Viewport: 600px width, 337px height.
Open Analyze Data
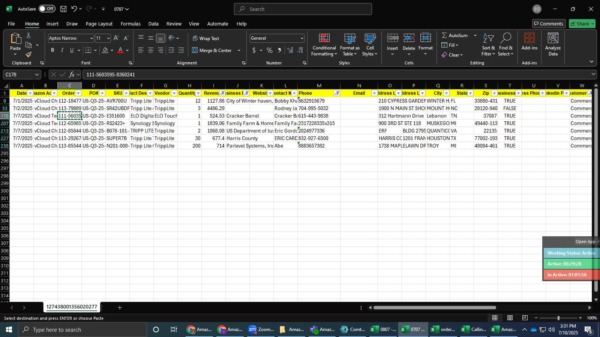pyautogui.click(x=553, y=44)
